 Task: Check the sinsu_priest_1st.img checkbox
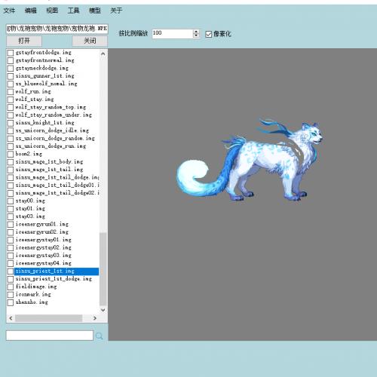(x=11, y=271)
